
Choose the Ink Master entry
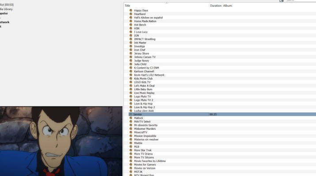140,43
